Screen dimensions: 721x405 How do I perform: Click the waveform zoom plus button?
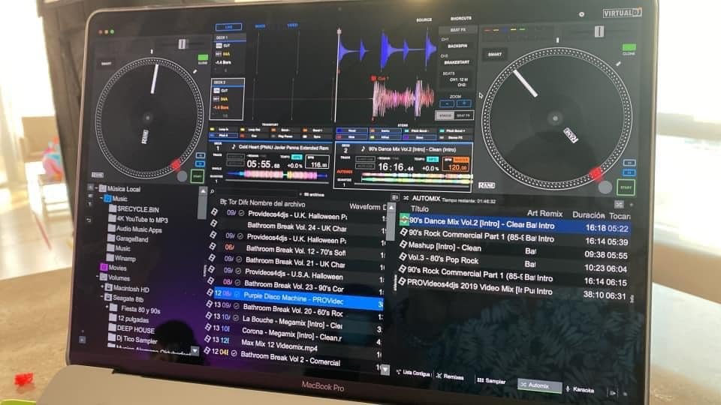(463, 103)
